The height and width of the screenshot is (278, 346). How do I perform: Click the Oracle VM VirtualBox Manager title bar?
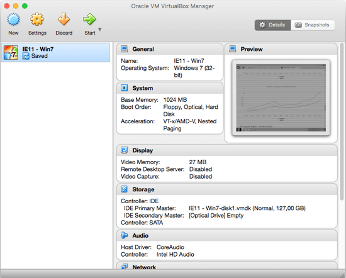coord(172,6)
